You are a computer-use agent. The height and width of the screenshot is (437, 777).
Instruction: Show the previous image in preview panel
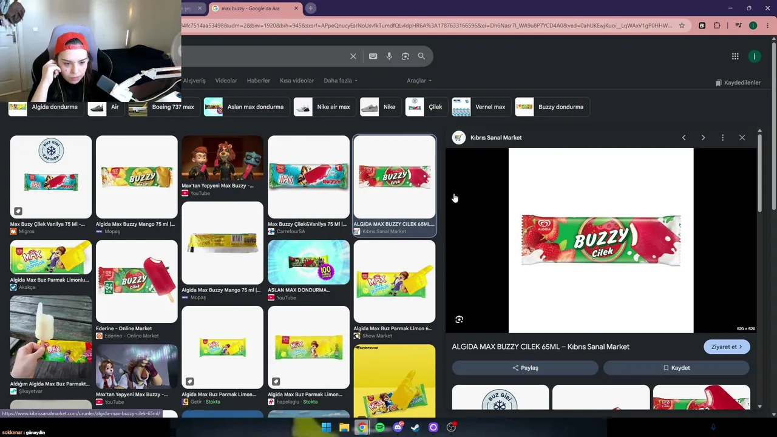[x=684, y=138]
